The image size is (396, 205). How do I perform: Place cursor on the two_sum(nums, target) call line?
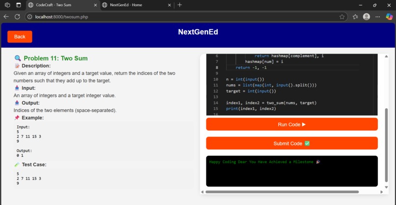(271, 103)
